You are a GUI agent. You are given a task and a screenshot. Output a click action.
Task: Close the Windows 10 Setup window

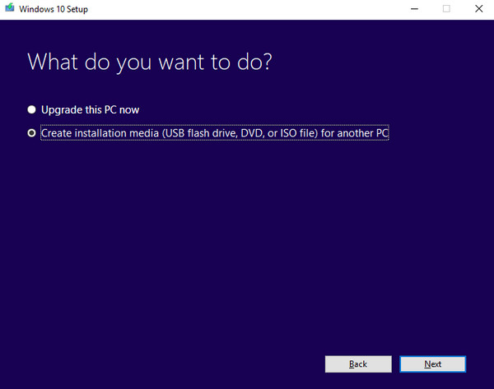[479, 9]
